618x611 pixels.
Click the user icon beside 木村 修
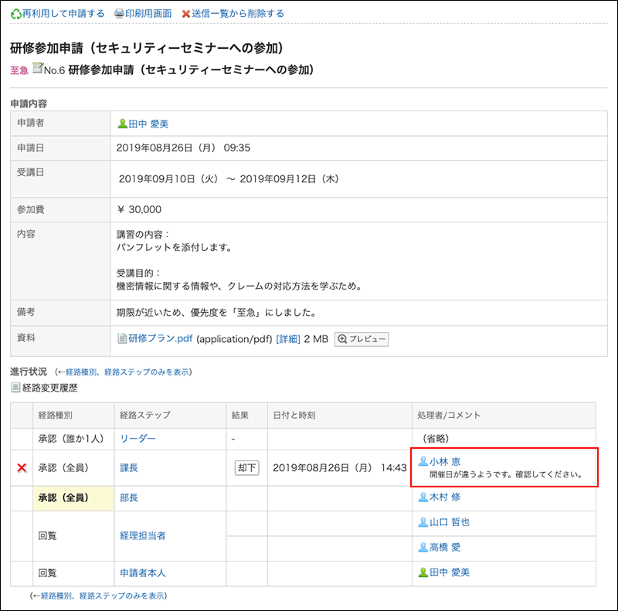423,497
